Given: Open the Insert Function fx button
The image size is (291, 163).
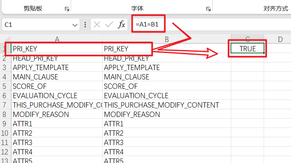Looking at the screenshot, I should (121, 25).
